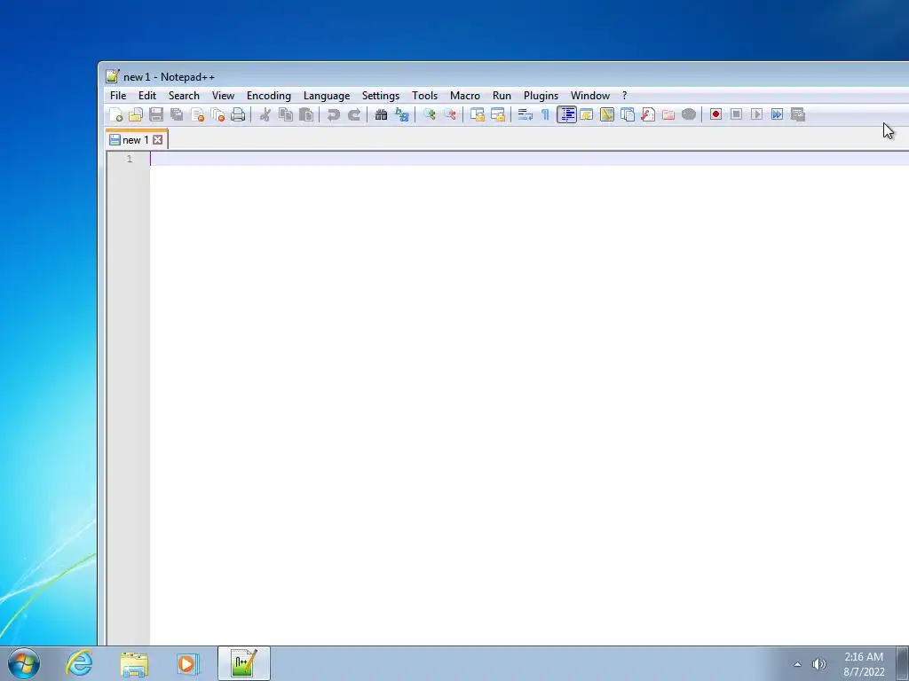Click the Save All toolbar icon
The height and width of the screenshot is (681, 909).
(x=177, y=114)
